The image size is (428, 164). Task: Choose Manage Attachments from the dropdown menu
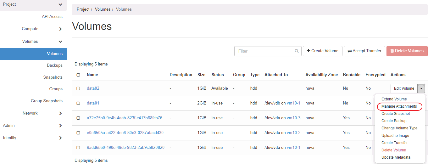[399, 106]
